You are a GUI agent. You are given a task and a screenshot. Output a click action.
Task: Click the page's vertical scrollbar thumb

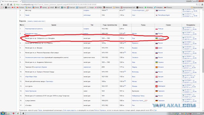203,61
